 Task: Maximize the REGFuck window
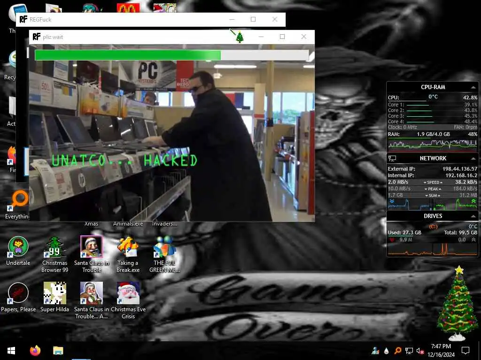click(253, 19)
